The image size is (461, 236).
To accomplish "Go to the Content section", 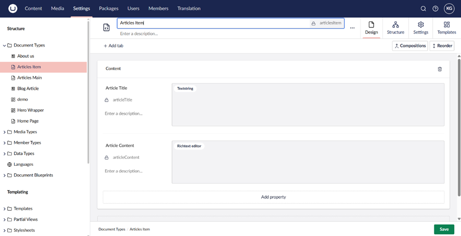I will click(33, 8).
